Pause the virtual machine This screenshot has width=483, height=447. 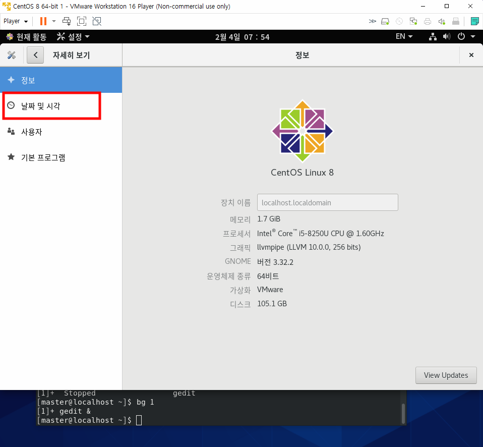point(43,21)
